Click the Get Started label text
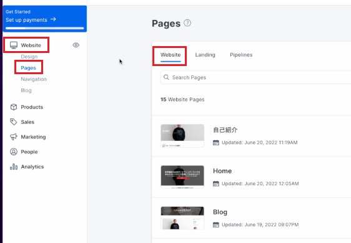Viewport: 351px width, 243px height. [18, 12]
